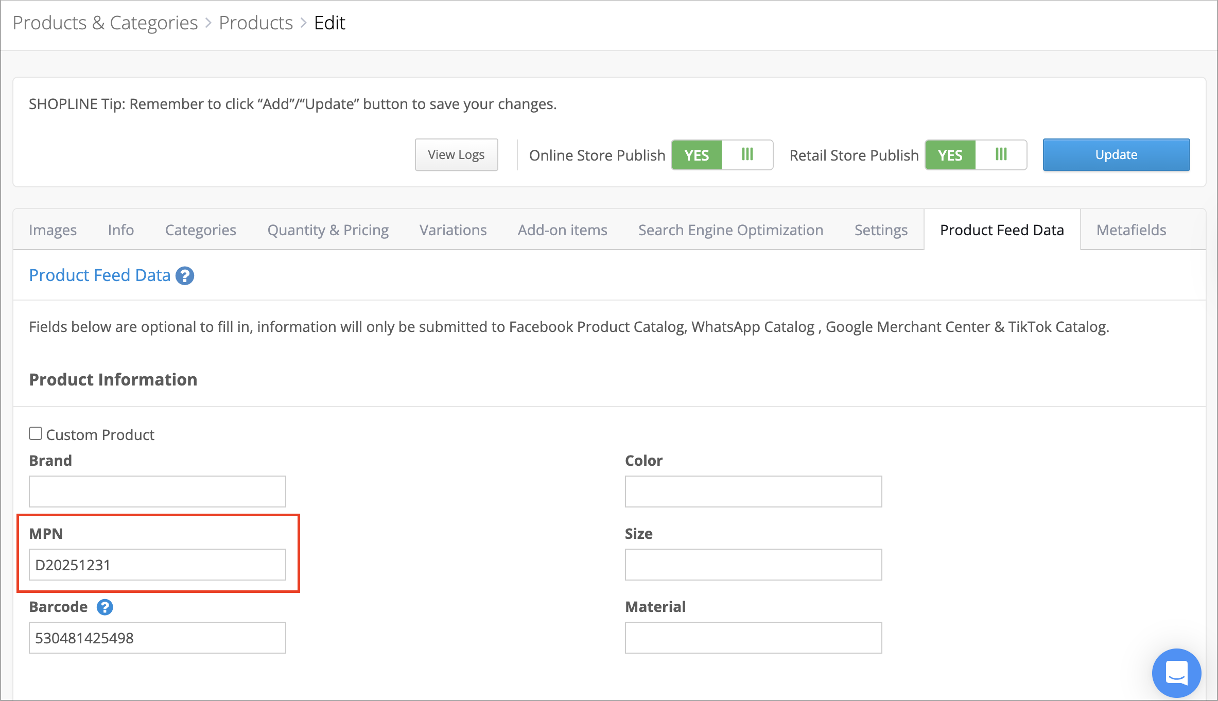The height and width of the screenshot is (701, 1218).
Task: Toggle the Online Store Publish switch
Action: 722,155
